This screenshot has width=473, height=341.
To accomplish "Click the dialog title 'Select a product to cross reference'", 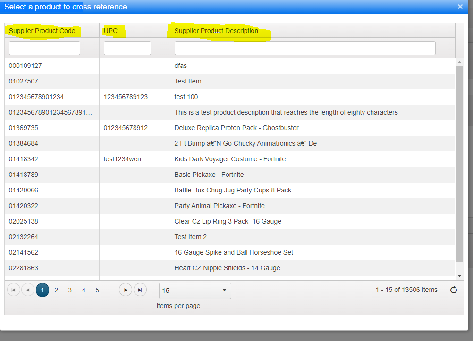I will (66, 7).
